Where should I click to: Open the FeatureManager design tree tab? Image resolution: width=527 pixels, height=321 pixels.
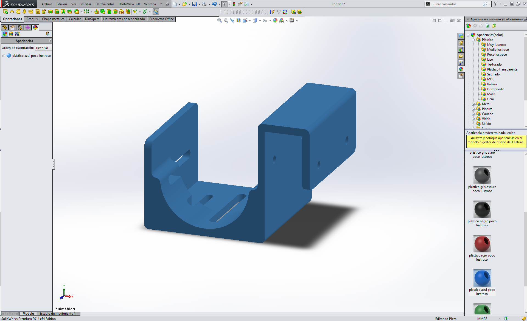click(x=5, y=27)
